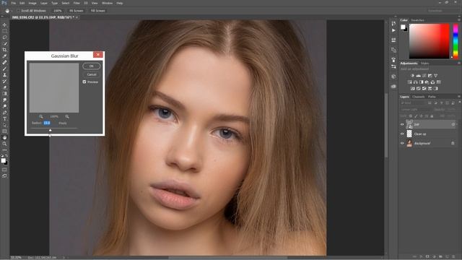Uncheck the Preview checkbox
462x260 pixels.
[84, 82]
